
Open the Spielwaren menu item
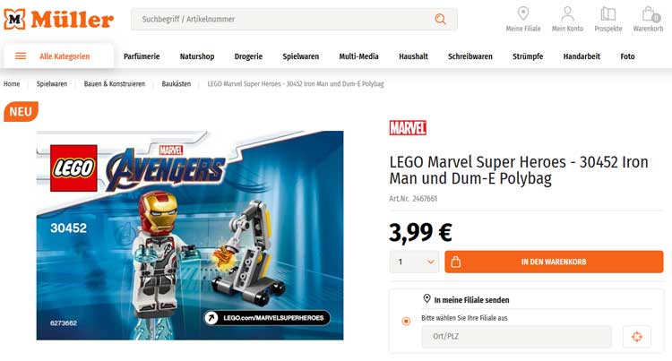300,56
